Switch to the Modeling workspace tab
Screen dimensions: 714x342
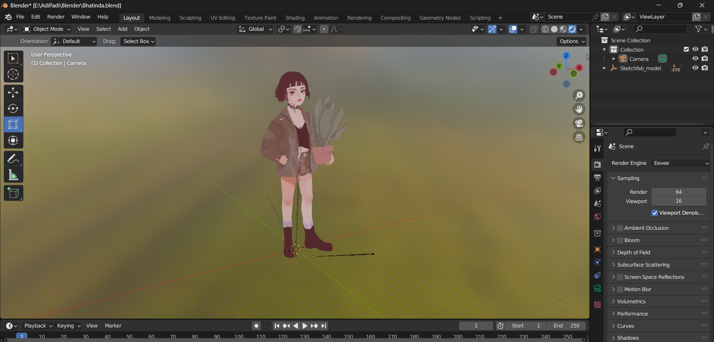click(x=160, y=18)
